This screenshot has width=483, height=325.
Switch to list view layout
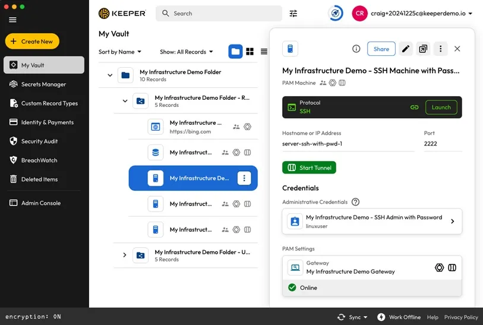click(264, 52)
